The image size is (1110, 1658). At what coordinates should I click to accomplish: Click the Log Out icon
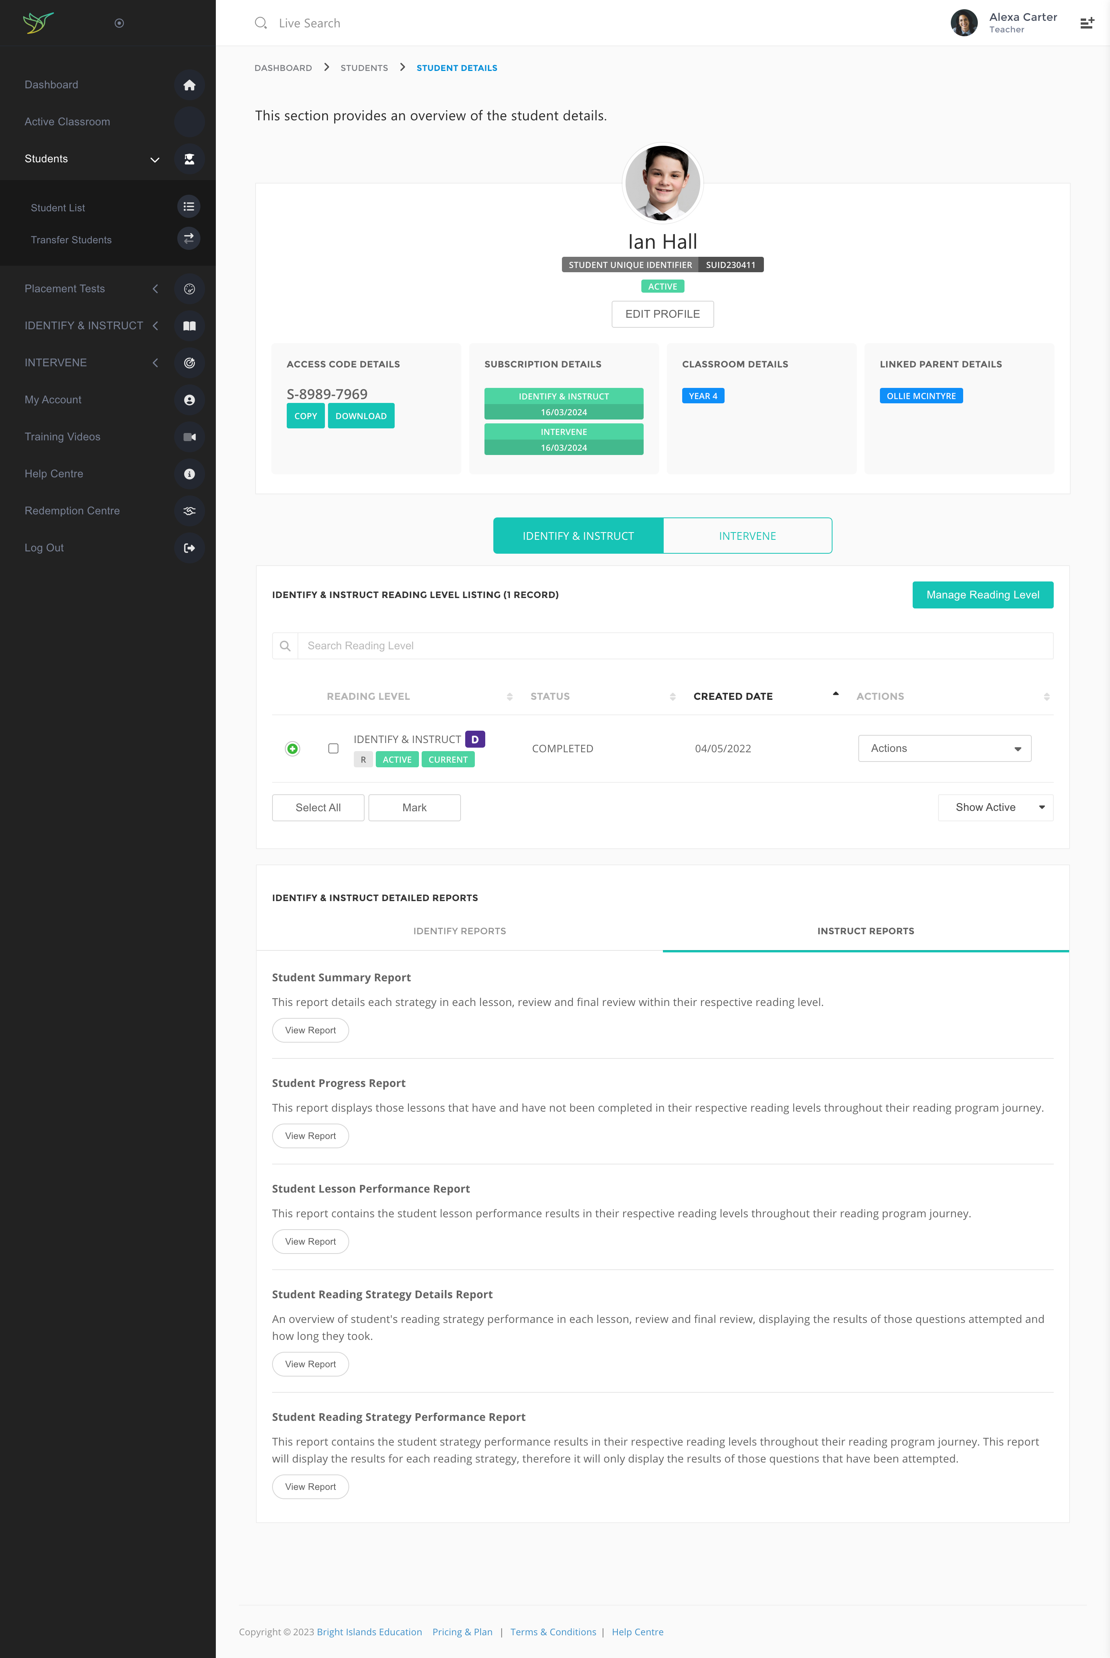(189, 548)
